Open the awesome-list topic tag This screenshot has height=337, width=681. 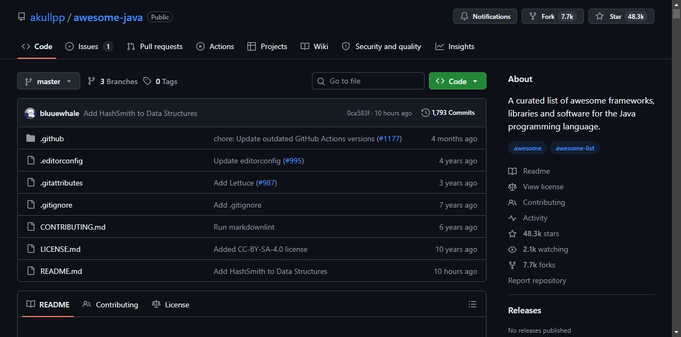575,148
